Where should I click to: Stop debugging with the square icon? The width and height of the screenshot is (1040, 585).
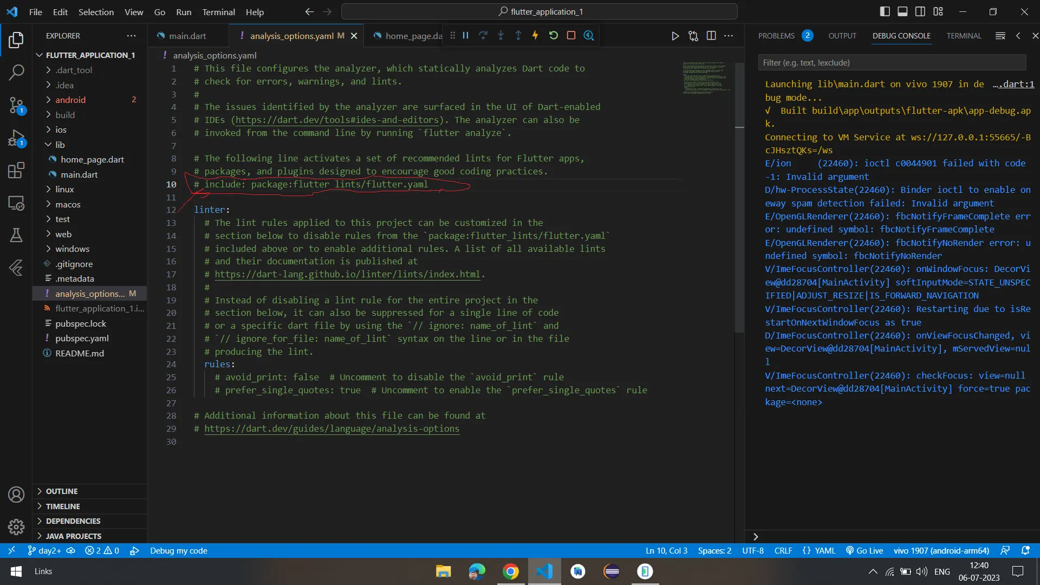571,35
